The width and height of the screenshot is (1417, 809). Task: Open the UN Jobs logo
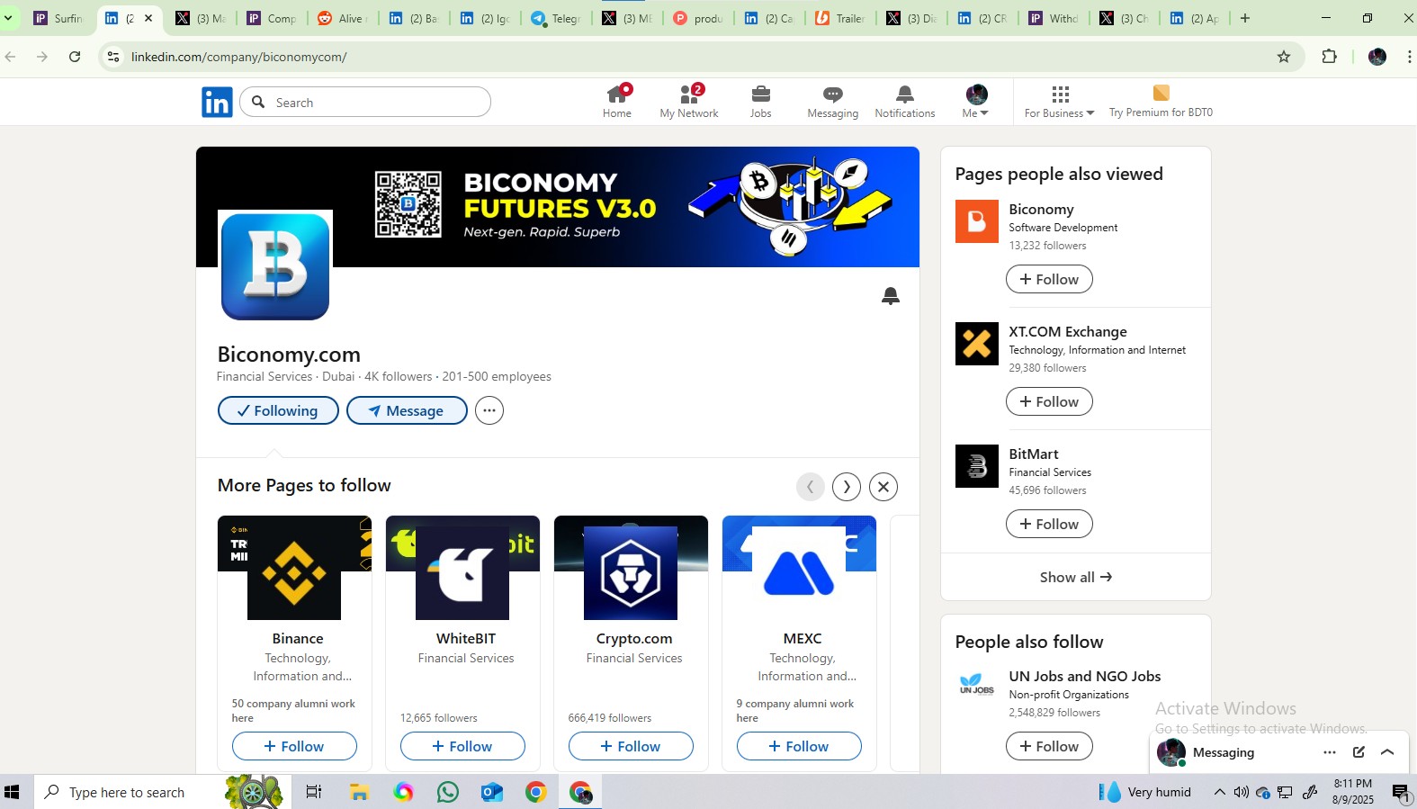pyautogui.click(x=977, y=686)
